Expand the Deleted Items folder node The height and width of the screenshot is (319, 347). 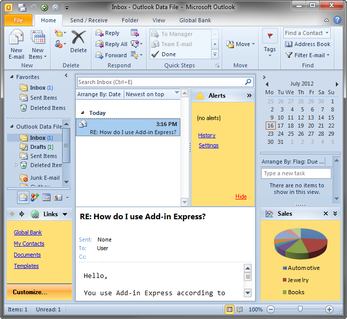(x=16, y=165)
